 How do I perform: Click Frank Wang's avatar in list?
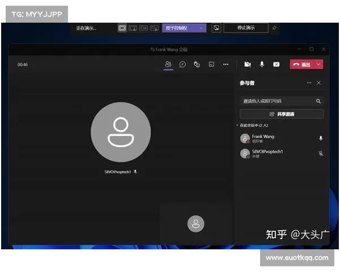245,138
